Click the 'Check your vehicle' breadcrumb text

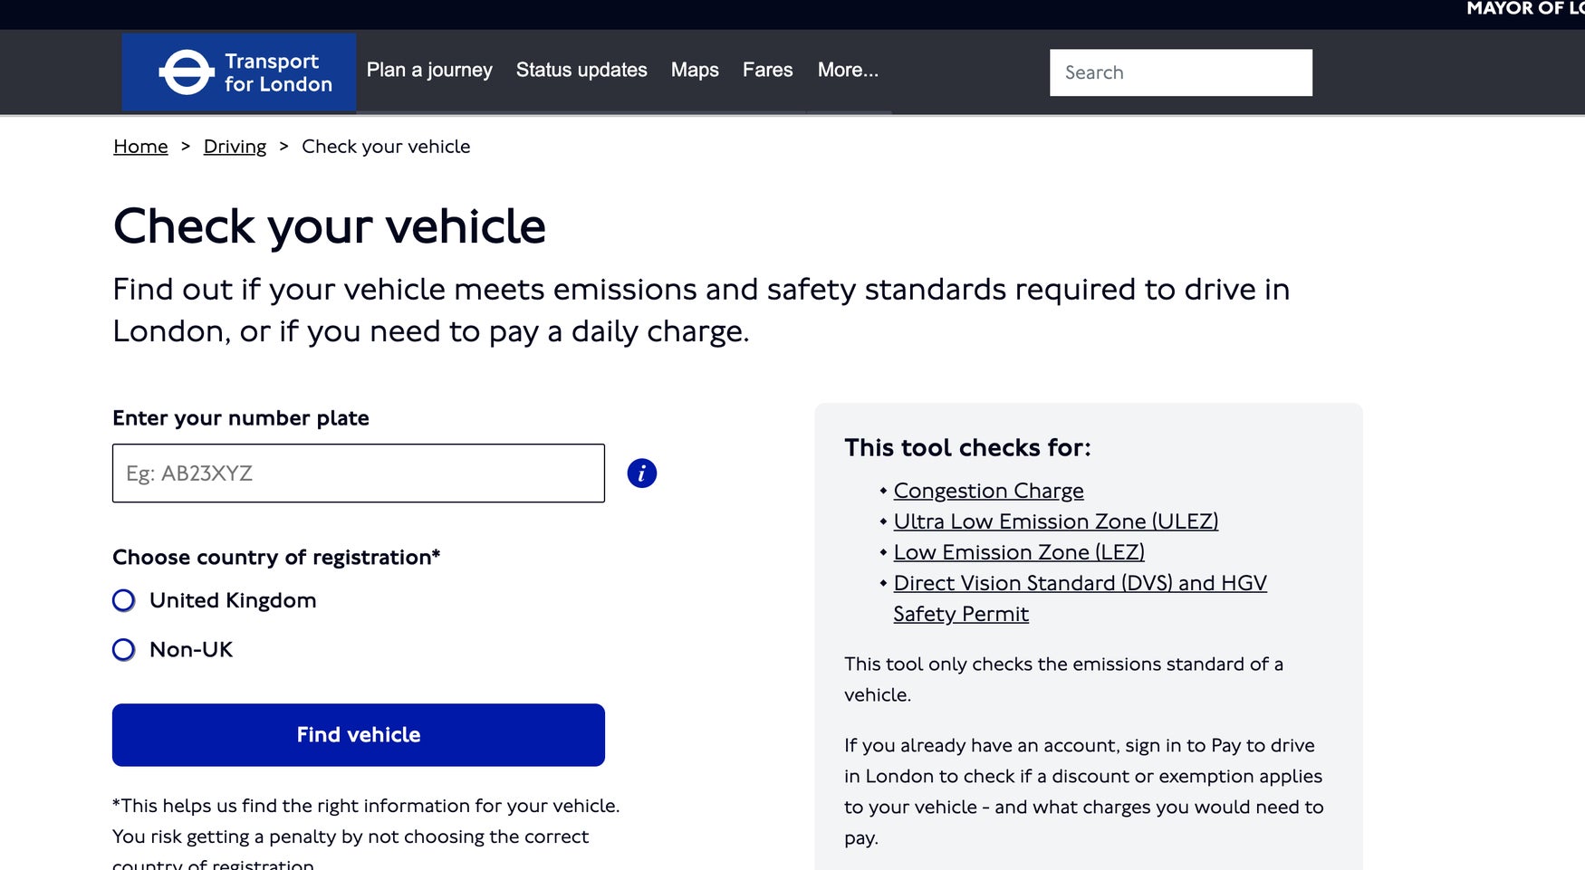[x=386, y=147]
